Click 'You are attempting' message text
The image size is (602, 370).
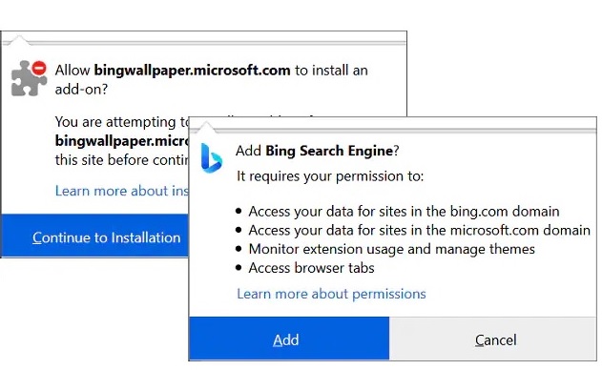pos(122,122)
